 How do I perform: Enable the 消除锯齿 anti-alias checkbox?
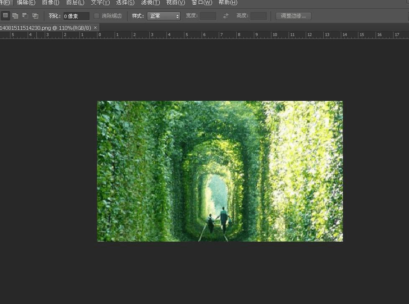click(97, 16)
